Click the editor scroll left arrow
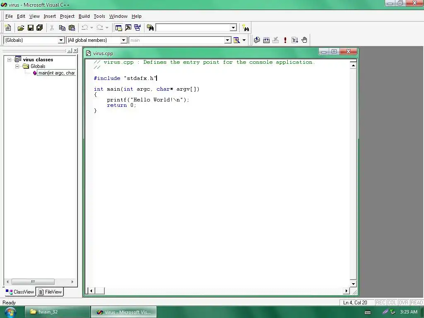Image resolution: width=424 pixels, height=318 pixels. point(92,291)
